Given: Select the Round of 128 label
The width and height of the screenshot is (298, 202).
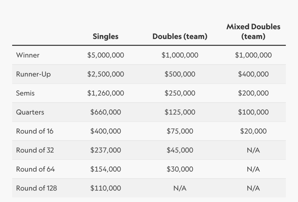Looking at the screenshot, I should pos(37,188).
